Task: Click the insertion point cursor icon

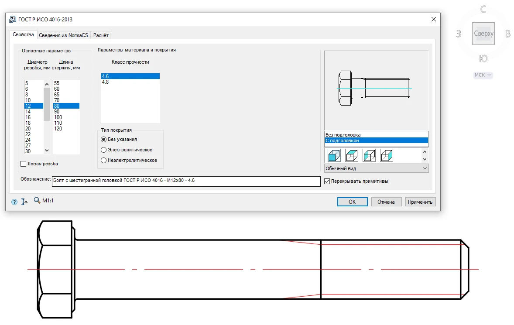Action: click(24, 202)
